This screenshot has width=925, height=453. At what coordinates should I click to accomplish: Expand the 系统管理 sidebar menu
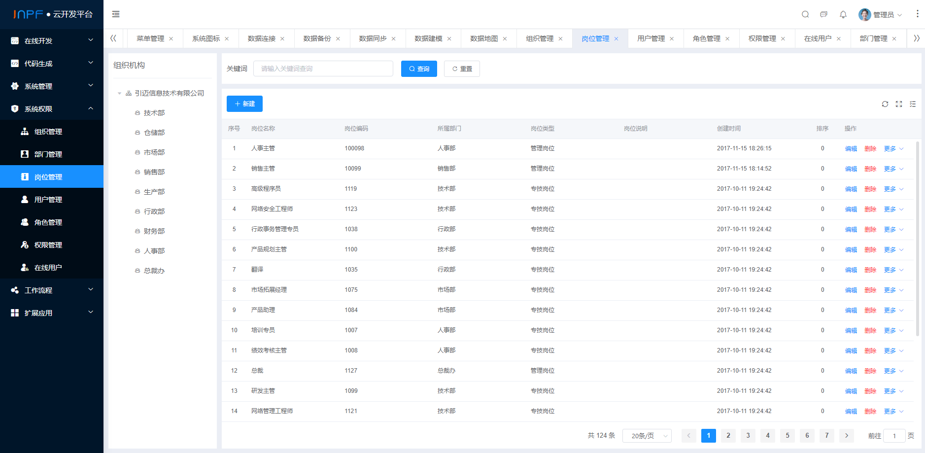[52, 86]
